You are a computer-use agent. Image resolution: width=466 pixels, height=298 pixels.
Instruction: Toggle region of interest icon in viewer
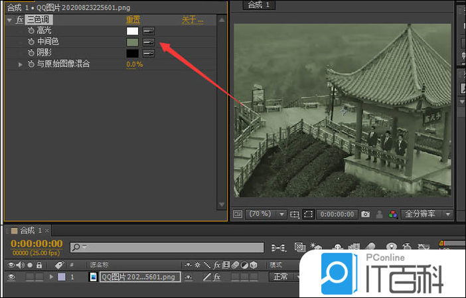(308, 214)
